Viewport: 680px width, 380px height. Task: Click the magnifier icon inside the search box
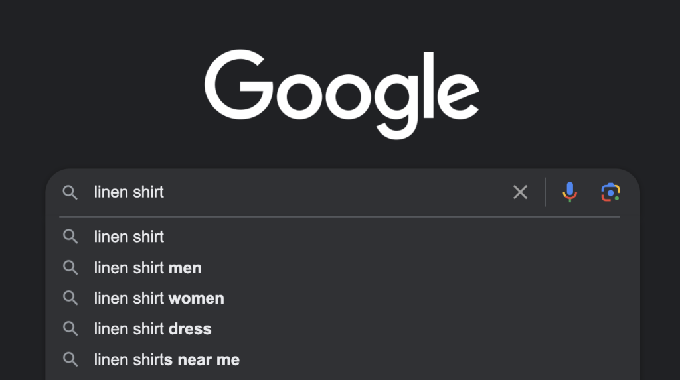click(x=70, y=192)
